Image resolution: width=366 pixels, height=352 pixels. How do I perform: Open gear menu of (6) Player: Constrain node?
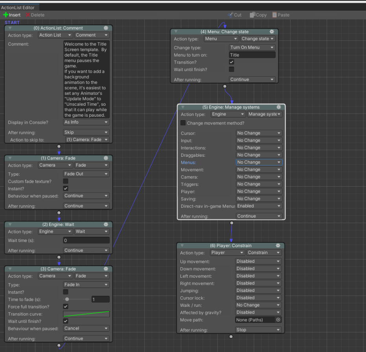click(278, 246)
